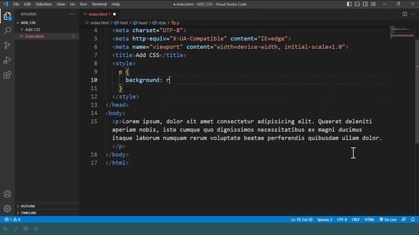Open the Edit menu

27,4
